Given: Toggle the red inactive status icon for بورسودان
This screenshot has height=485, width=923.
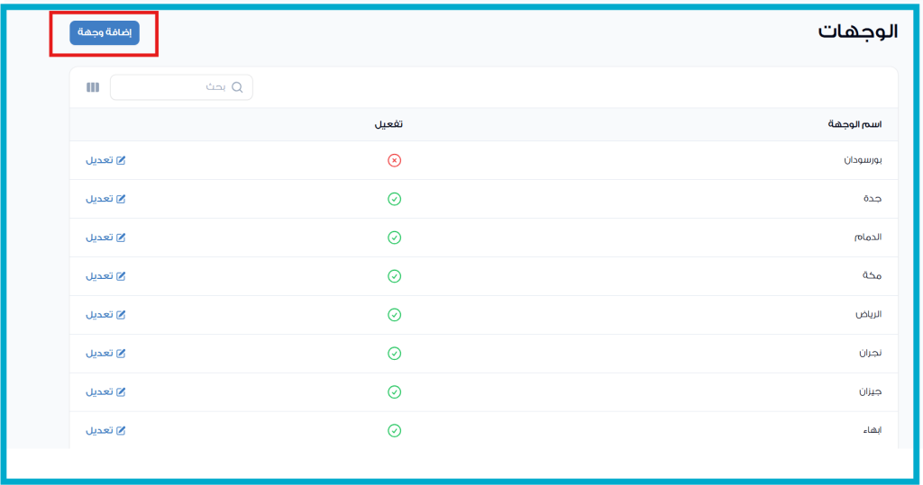Looking at the screenshot, I should [394, 160].
